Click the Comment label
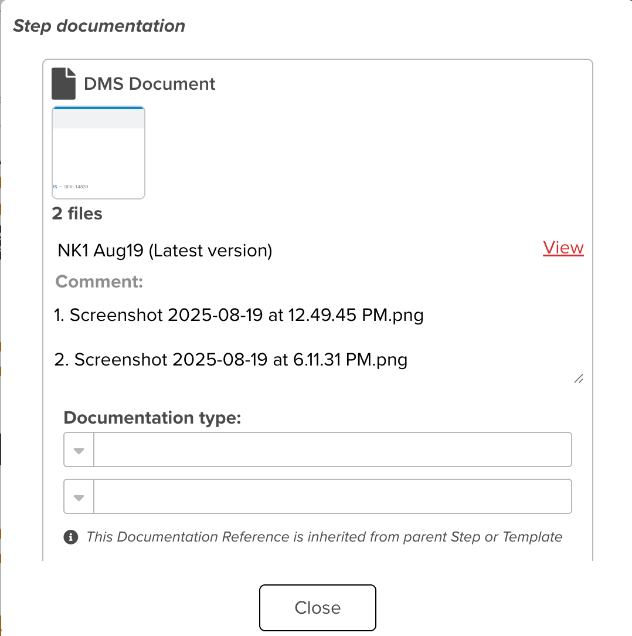The image size is (632, 636). click(x=98, y=282)
